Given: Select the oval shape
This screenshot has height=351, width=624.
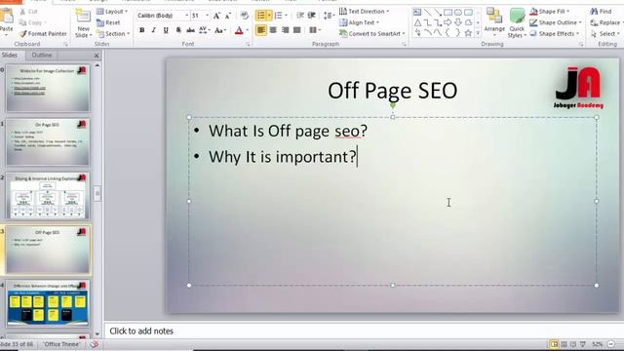Looking at the screenshot, I should [x=458, y=13].
